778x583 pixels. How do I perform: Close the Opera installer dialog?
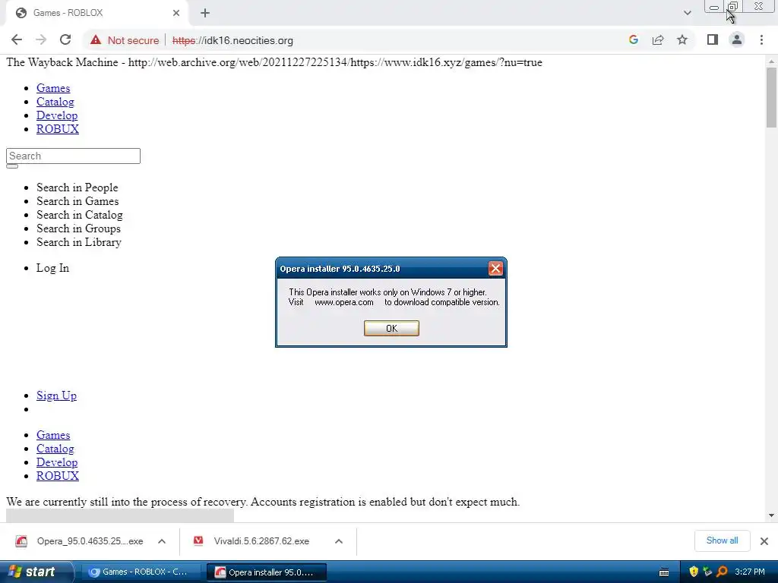click(x=495, y=269)
